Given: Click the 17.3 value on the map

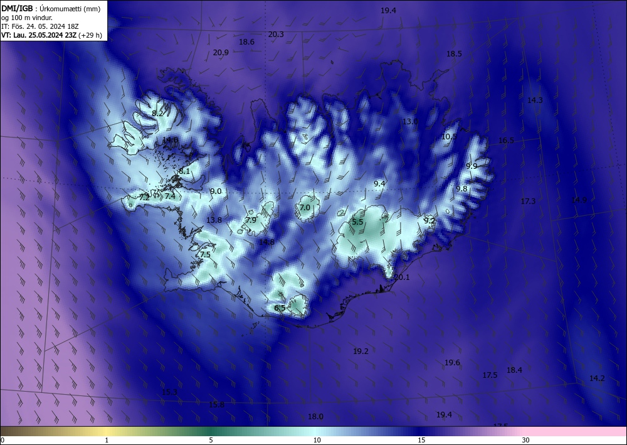Looking at the screenshot, I should coord(528,201).
